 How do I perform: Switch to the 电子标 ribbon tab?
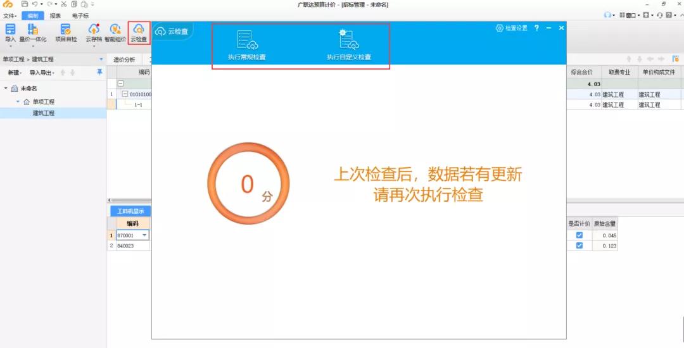point(80,16)
